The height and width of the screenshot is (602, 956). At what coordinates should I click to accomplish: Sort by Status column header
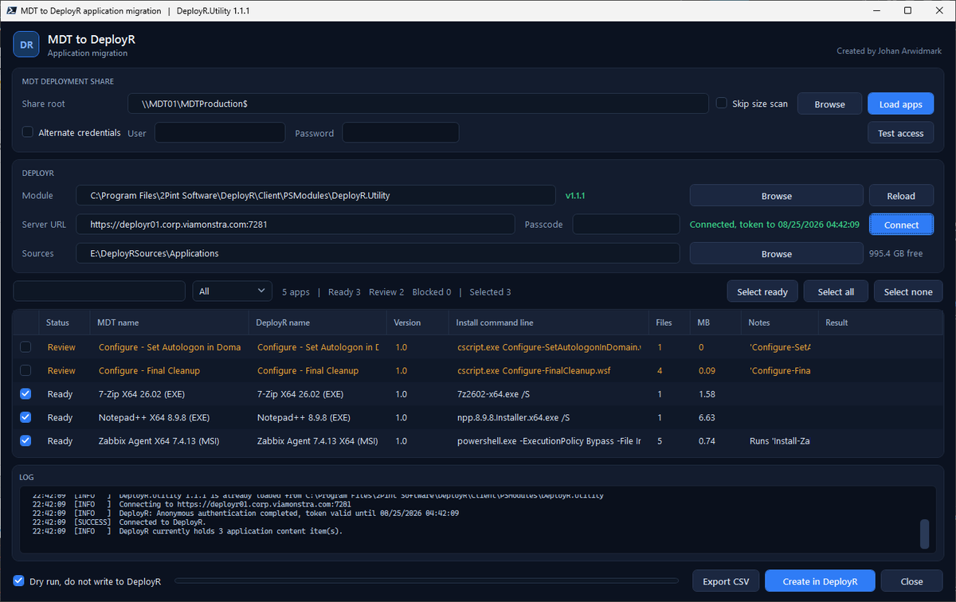click(x=63, y=322)
